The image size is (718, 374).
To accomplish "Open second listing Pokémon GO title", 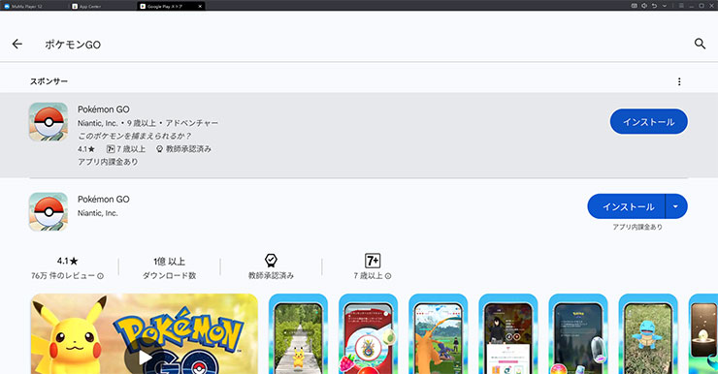I will point(104,200).
